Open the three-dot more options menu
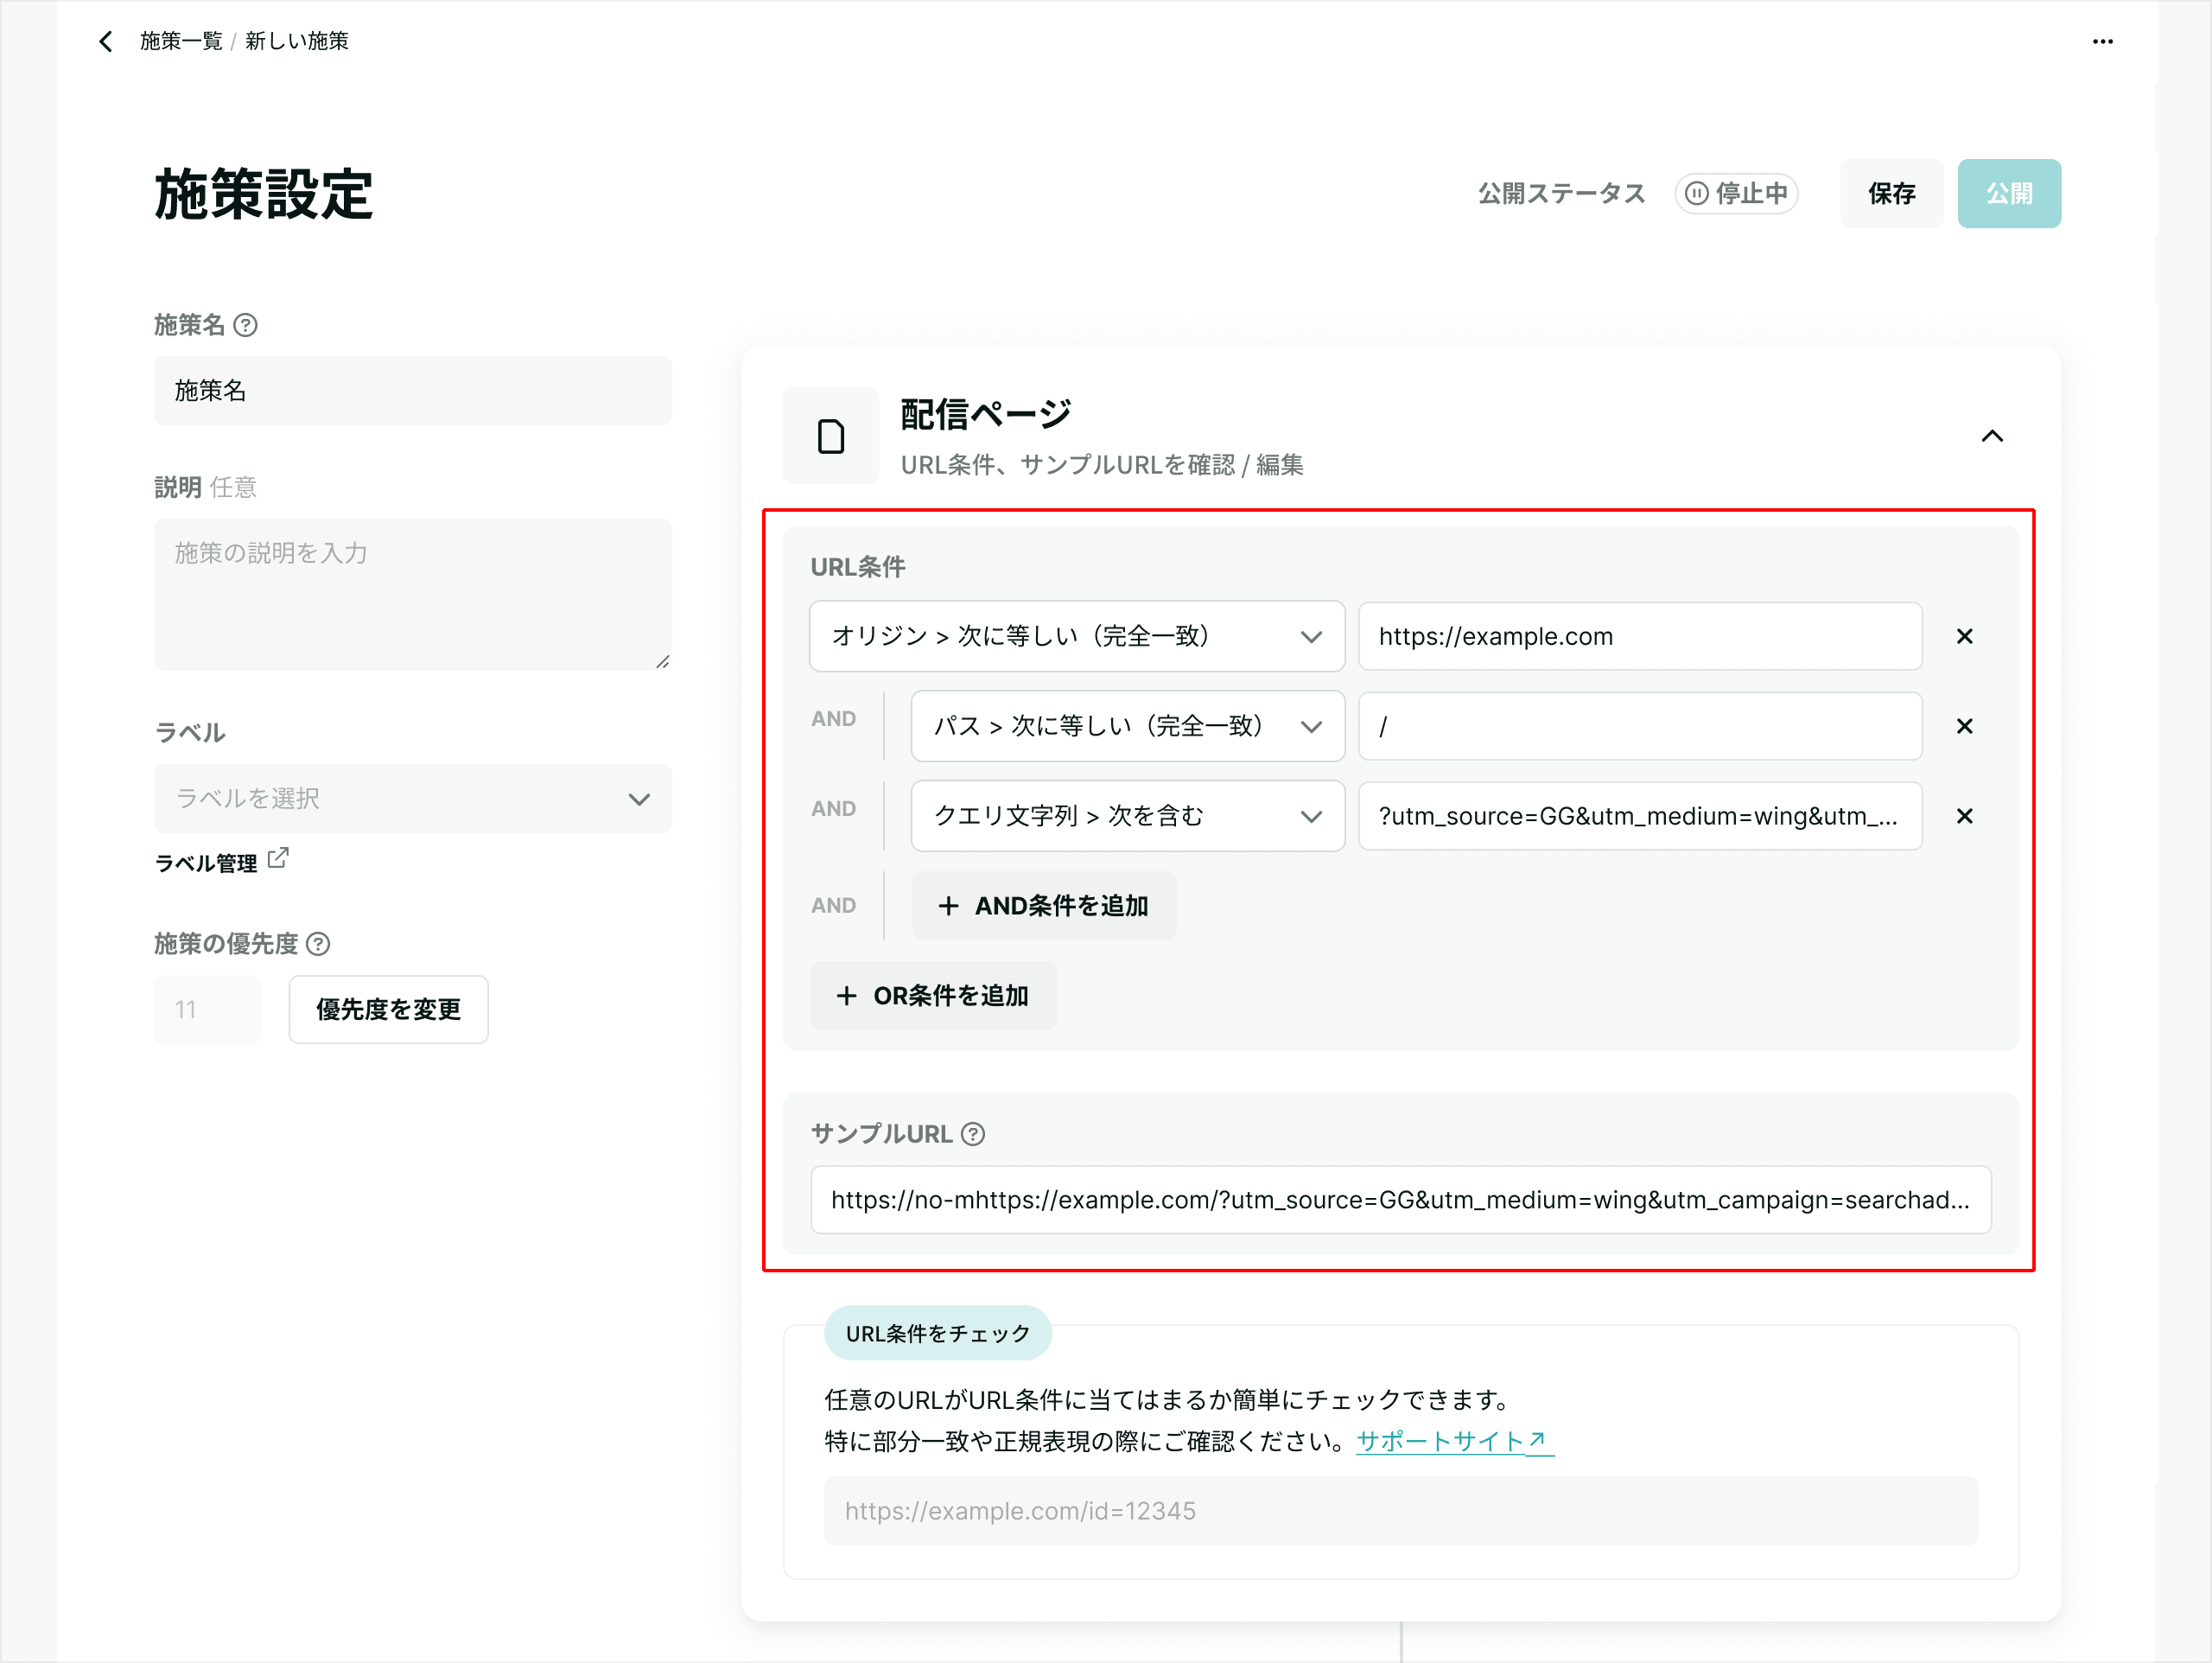The width and height of the screenshot is (2212, 1663). 2102,41
